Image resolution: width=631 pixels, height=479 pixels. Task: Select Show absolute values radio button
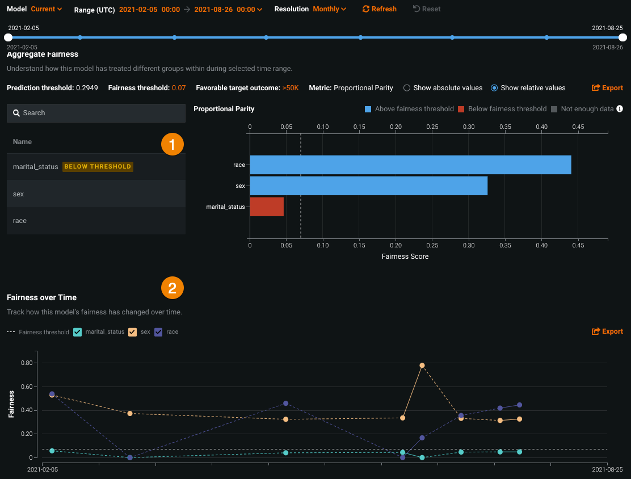point(406,88)
